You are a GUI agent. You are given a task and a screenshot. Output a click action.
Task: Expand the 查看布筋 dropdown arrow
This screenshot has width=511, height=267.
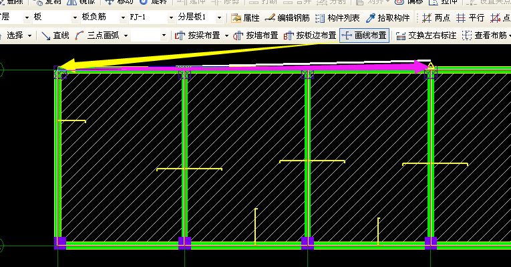(x=510, y=35)
